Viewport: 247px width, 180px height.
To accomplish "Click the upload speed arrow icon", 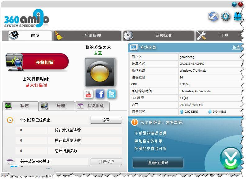I will pos(182,111).
